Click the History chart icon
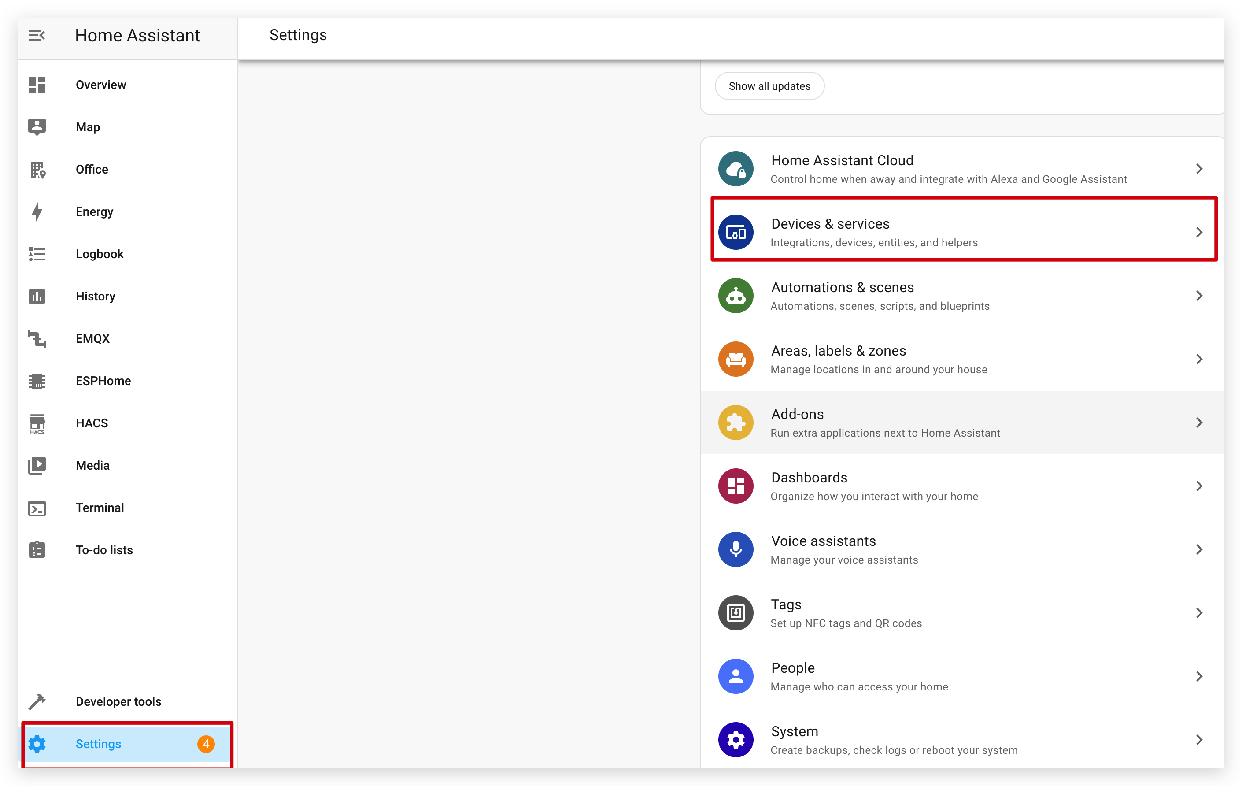This screenshot has width=1242, height=786. click(37, 296)
